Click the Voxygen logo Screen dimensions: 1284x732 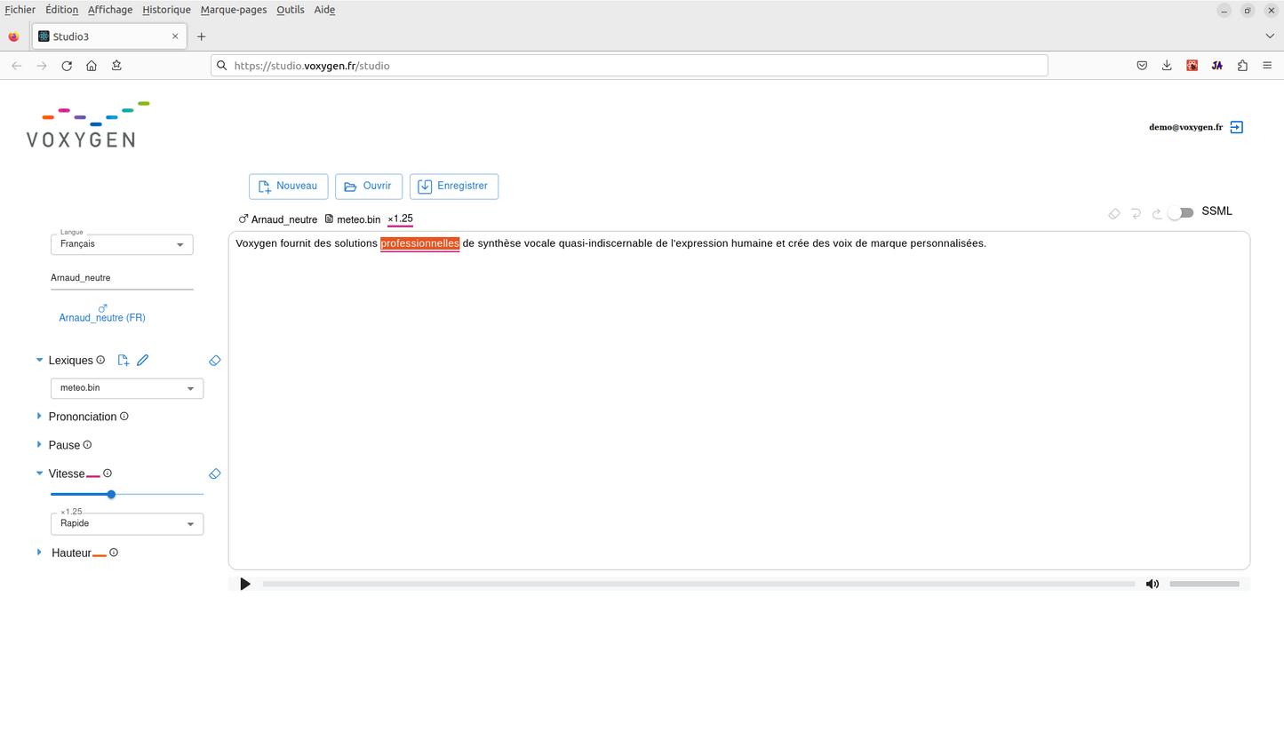click(87, 125)
